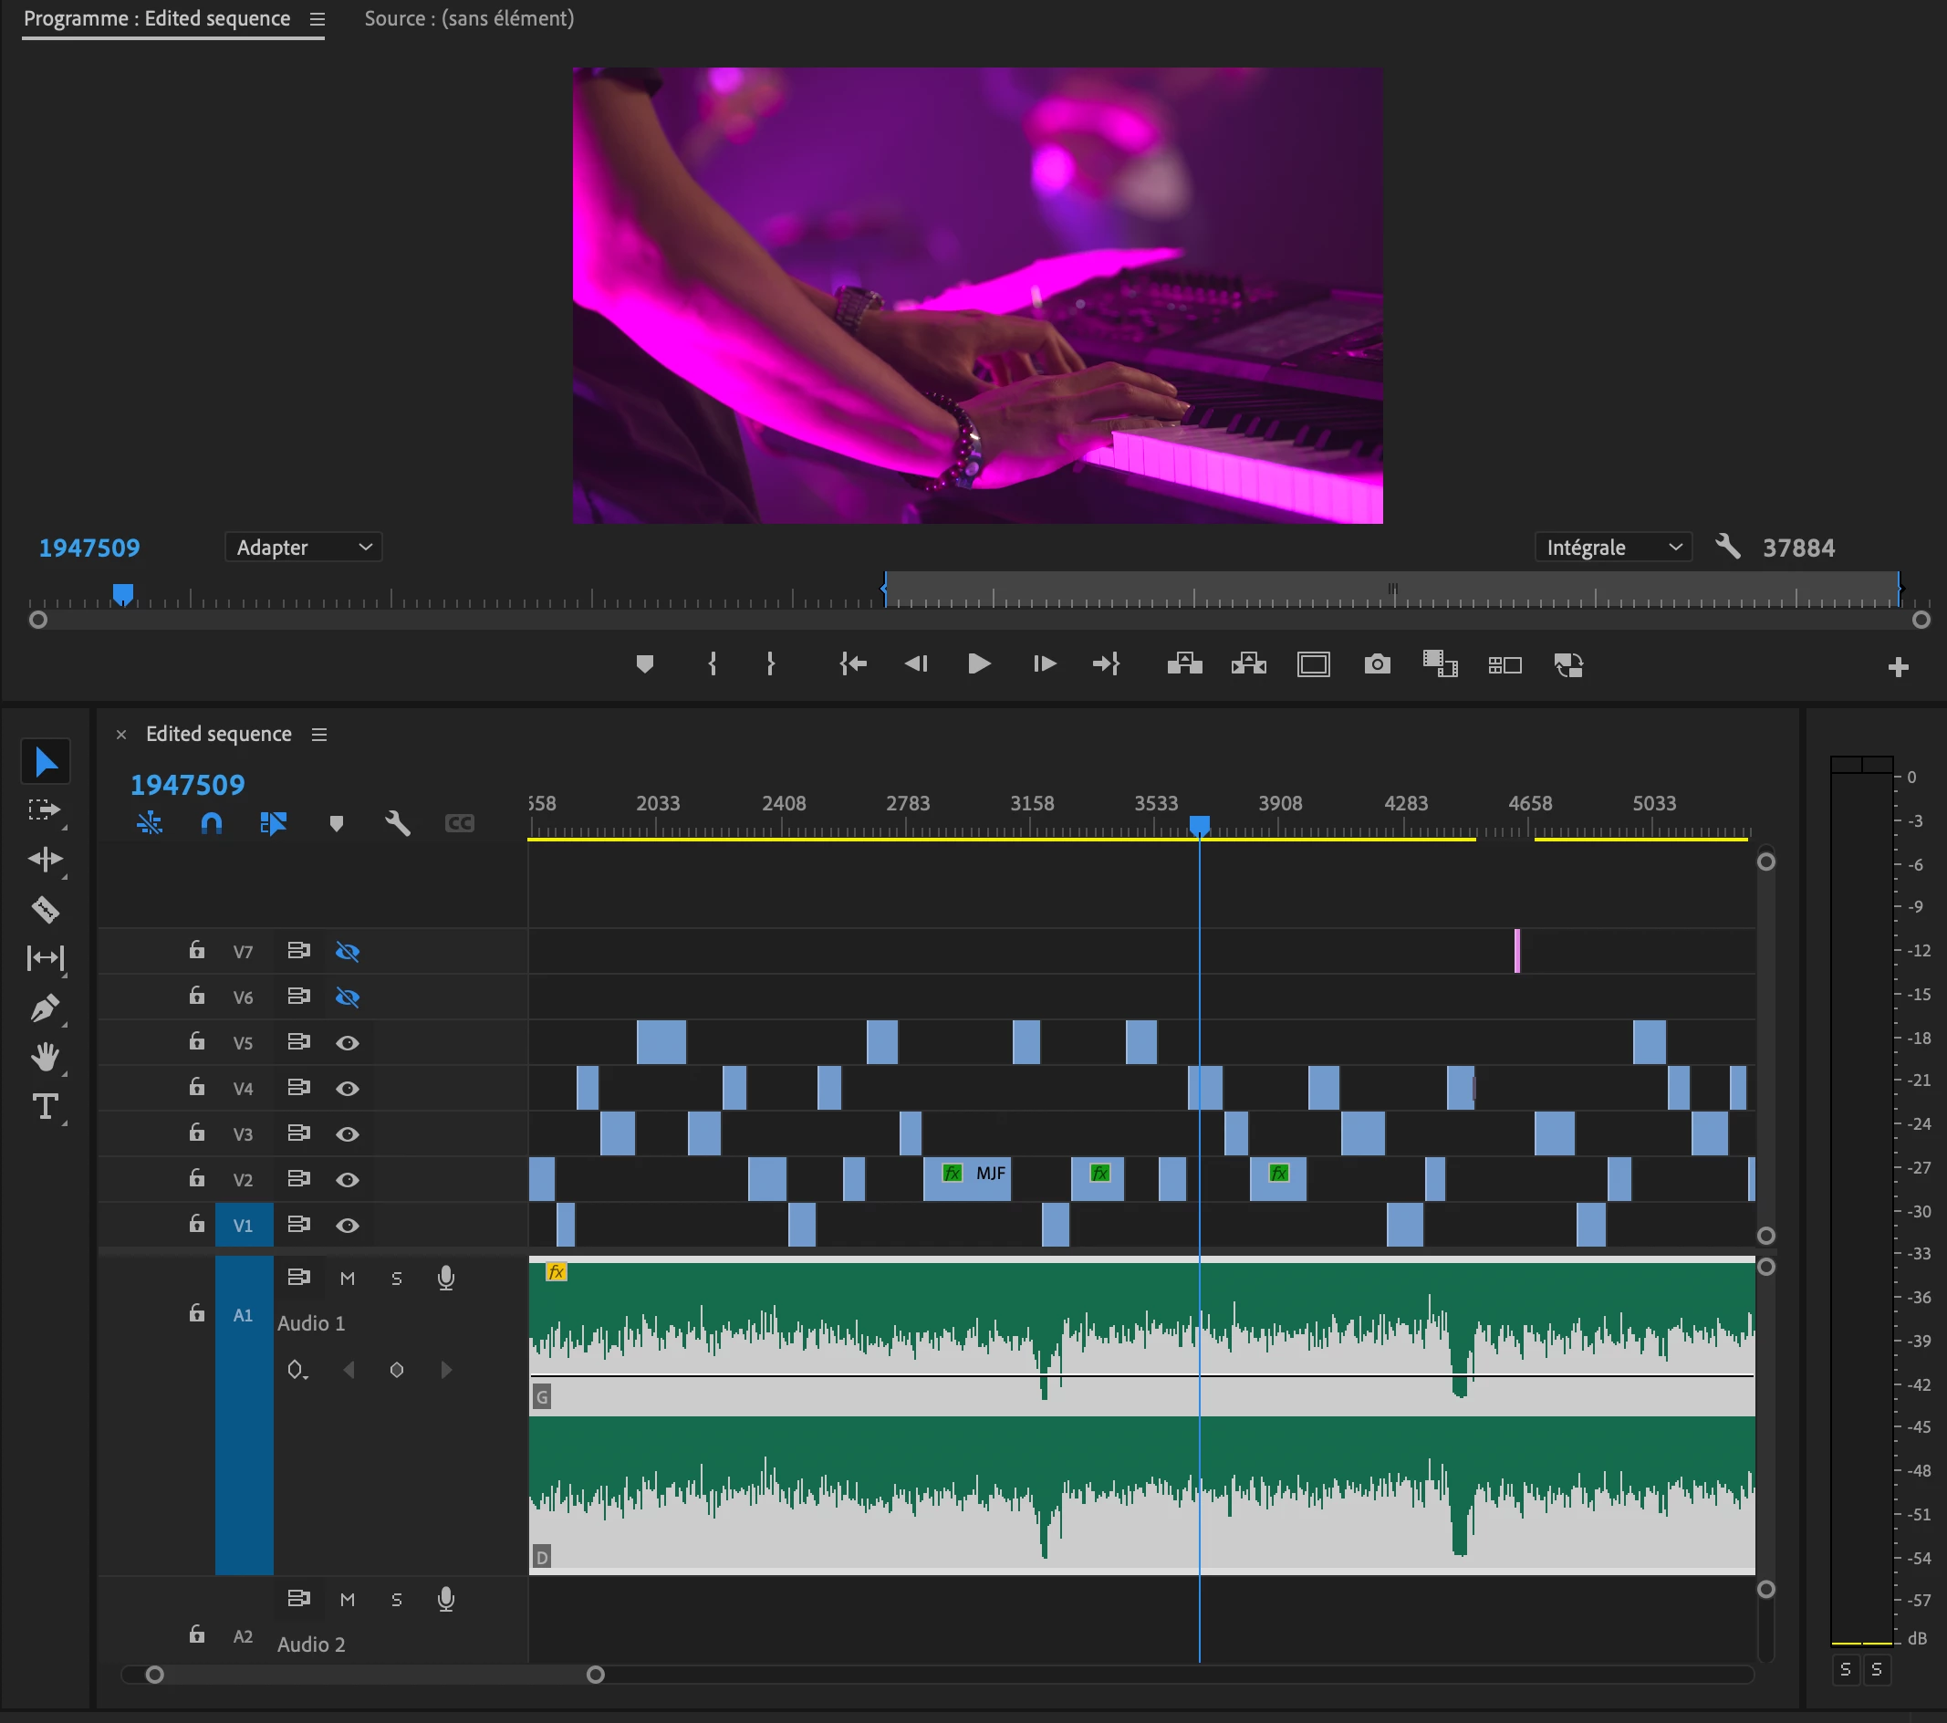Click the Export Frame camera icon

[x=1377, y=664]
